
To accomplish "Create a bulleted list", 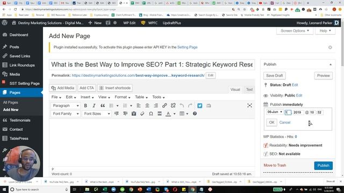I will (111, 106).
